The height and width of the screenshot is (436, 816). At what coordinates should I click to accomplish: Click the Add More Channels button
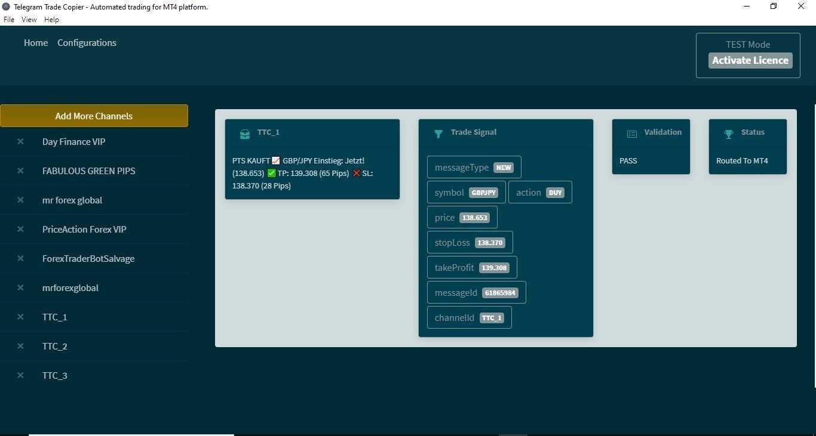pyautogui.click(x=94, y=116)
